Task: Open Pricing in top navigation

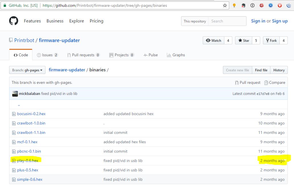Action: pyautogui.click(x=96, y=21)
